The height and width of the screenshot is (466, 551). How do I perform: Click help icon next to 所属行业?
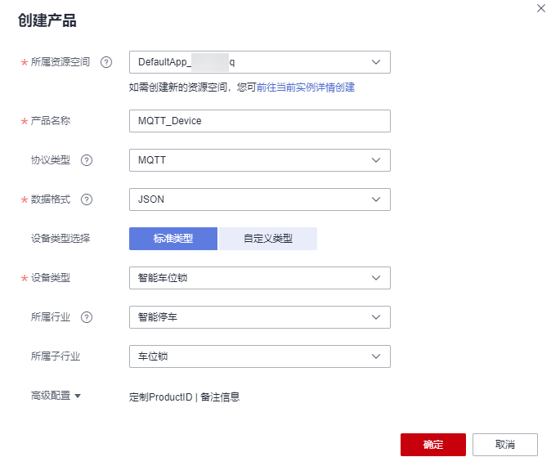pos(87,317)
